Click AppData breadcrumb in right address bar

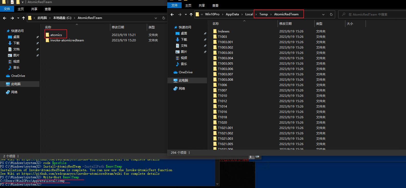pyautogui.click(x=232, y=14)
